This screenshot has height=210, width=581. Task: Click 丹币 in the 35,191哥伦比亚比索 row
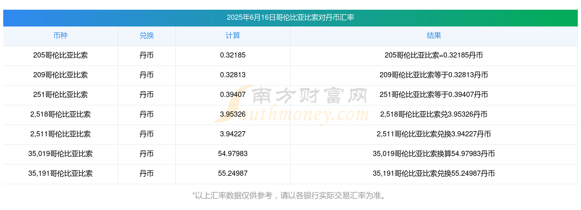pos(147,173)
